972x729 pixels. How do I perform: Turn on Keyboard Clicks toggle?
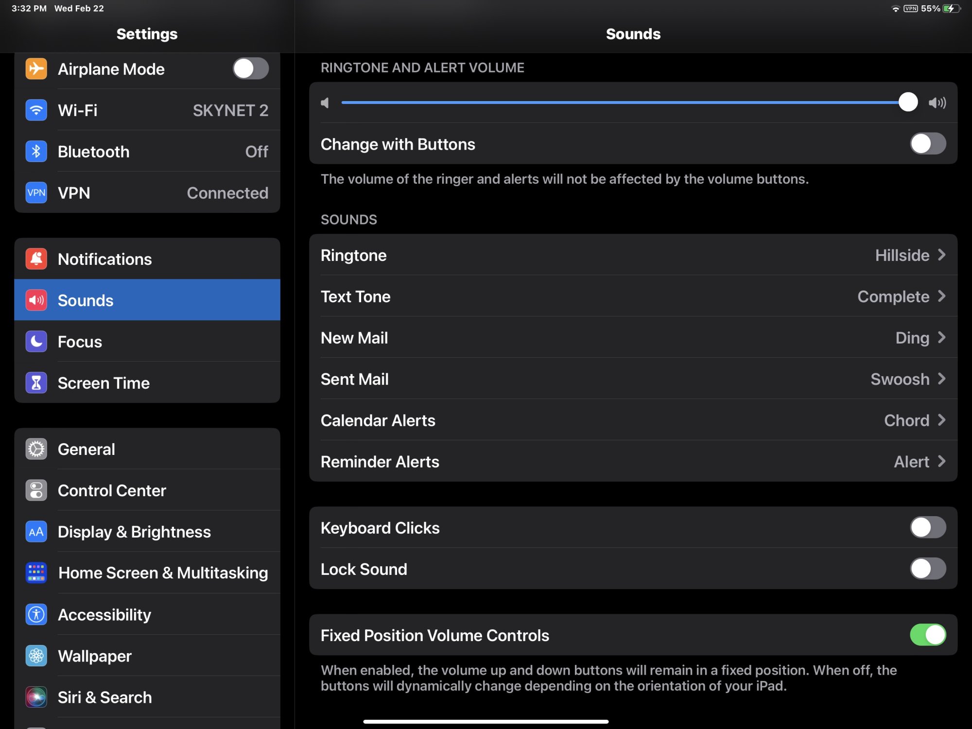coord(927,527)
